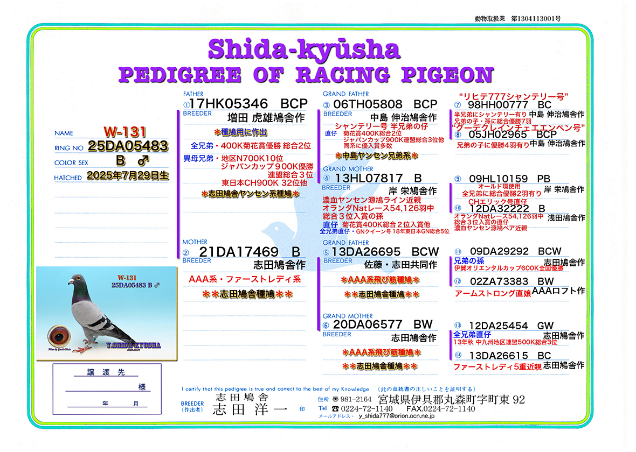Image resolution: width=636 pixels, height=452 pixels.
Task: Click circled number 1 beside father ring
Action: point(186,104)
